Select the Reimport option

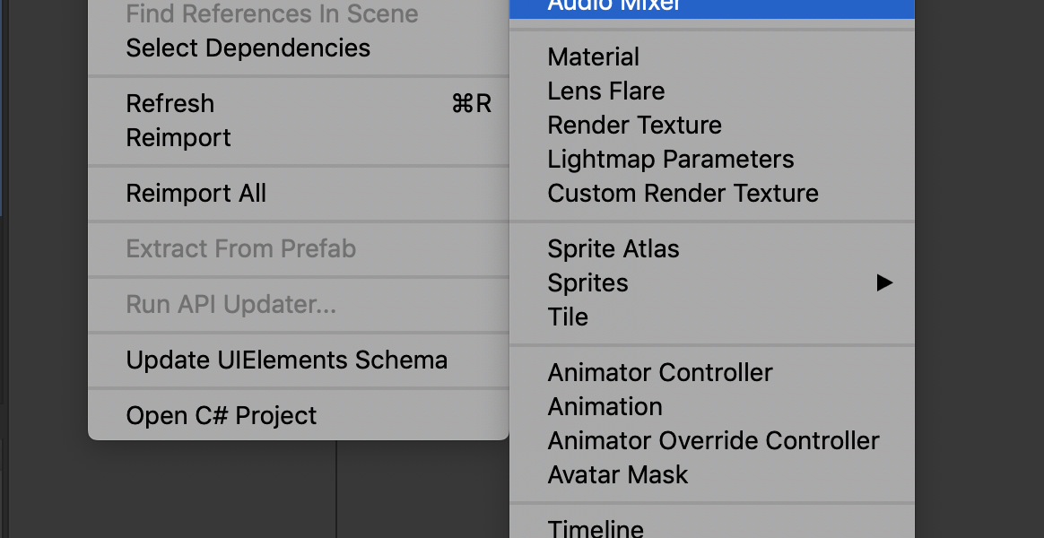(178, 138)
